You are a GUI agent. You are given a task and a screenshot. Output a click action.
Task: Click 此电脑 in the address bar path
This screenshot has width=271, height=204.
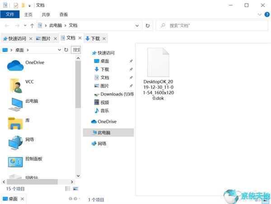[56, 26]
